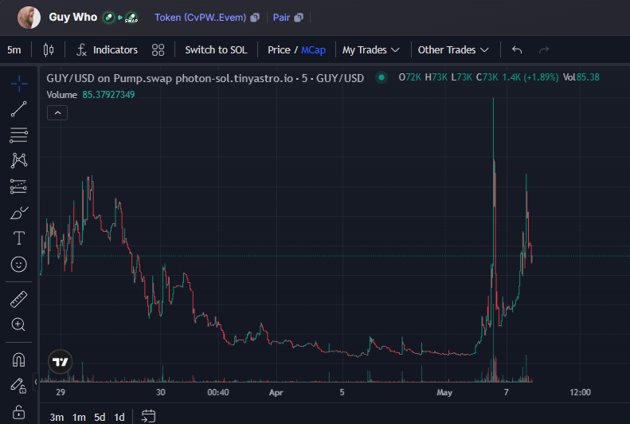This screenshot has width=630, height=424.
Task: Toggle lock all drawing tools
Action: click(18, 412)
